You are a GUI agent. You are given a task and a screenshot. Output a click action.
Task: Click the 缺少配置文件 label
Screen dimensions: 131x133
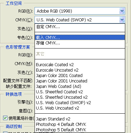click(19, 87)
